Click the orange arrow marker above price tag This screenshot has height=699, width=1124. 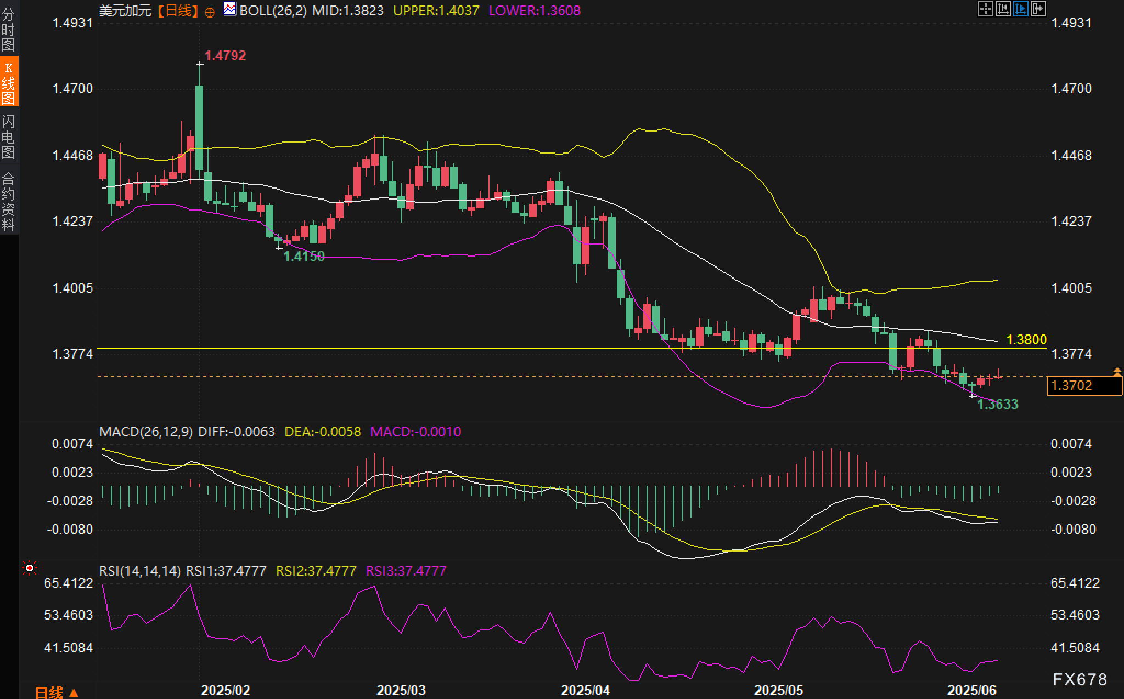[1117, 372]
